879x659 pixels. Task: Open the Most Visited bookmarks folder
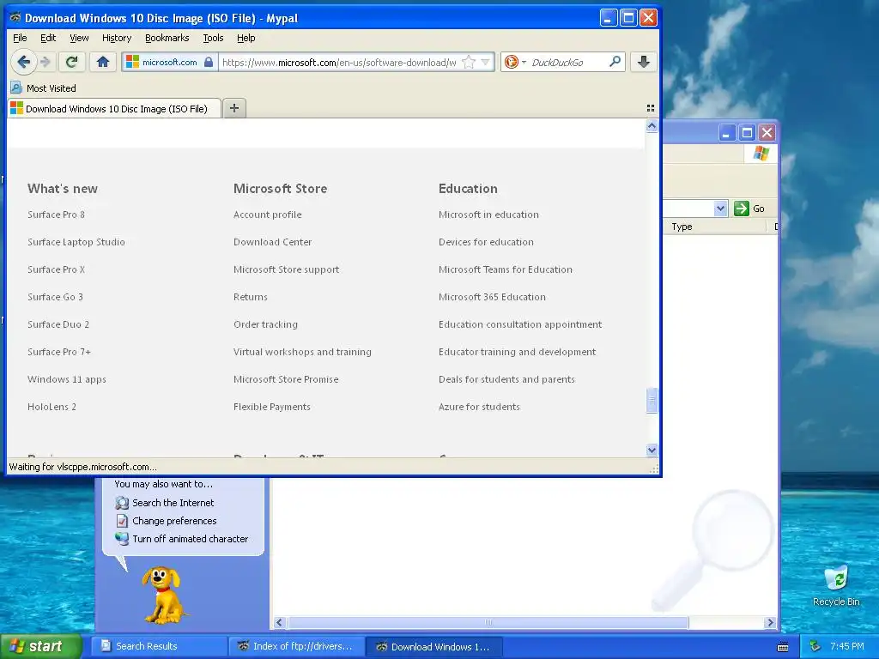coord(44,88)
